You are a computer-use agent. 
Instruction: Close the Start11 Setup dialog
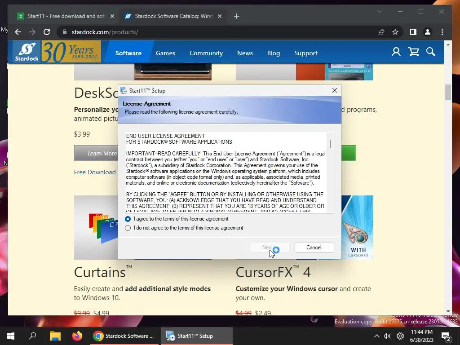pyautogui.click(x=334, y=90)
